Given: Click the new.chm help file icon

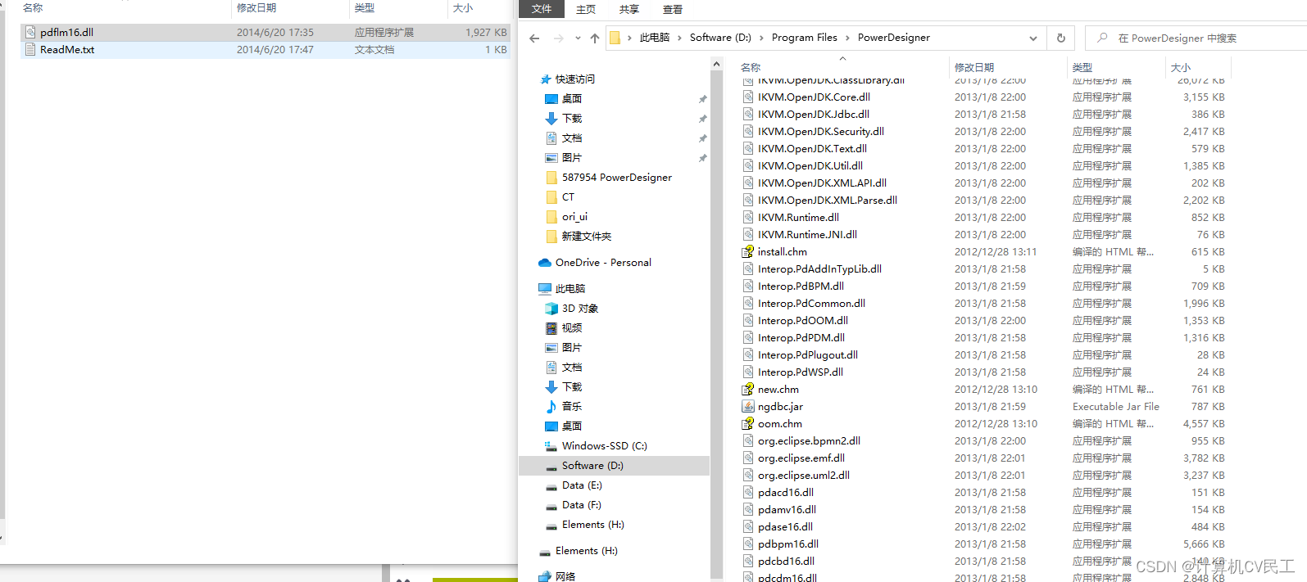Looking at the screenshot, I should pos(747,390).
